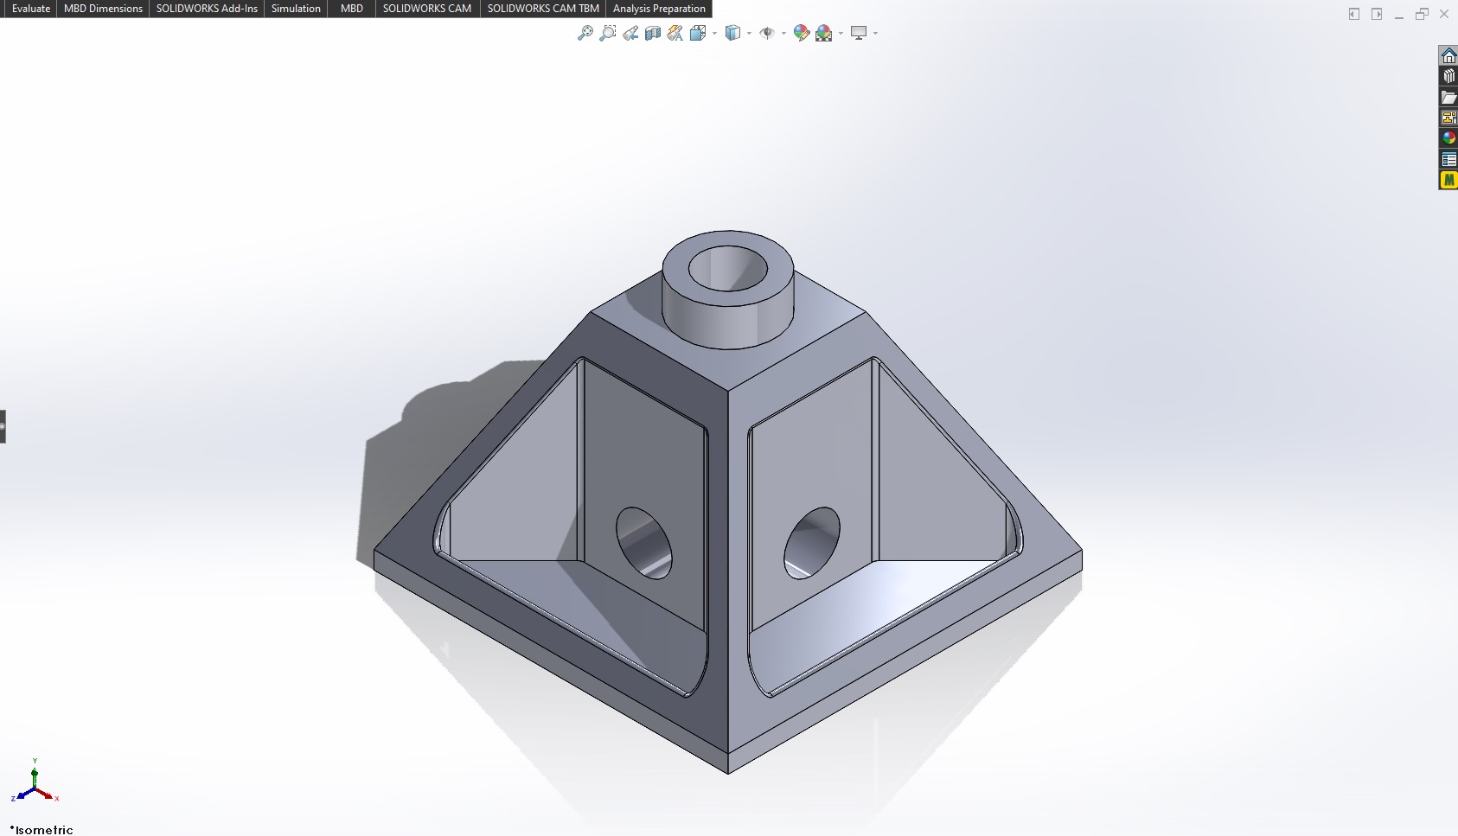Click the right panel expand arrow button

[x=1377, y=14]
